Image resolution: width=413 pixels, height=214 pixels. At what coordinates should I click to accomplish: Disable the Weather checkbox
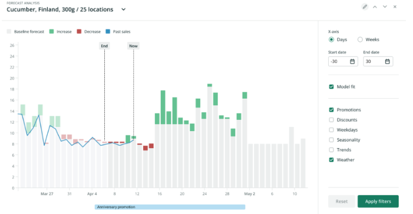click(331, 160)
